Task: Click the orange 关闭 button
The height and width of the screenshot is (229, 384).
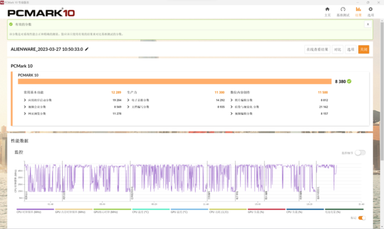Action: click(x=364, y=49)
